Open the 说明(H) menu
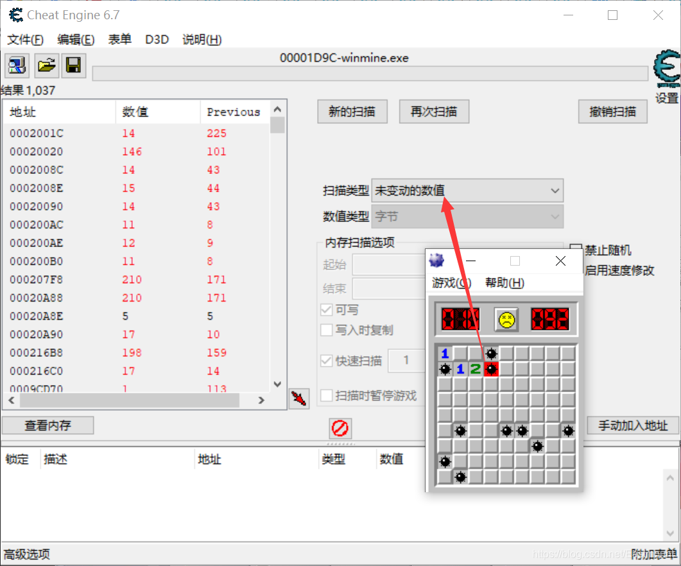This screenshot has height=566, width=681. tap(202, 40)
